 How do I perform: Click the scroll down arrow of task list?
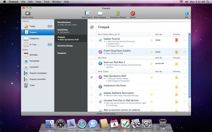(189, 110)
